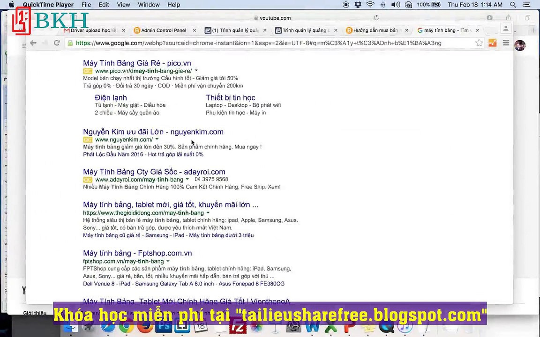Open Máy tính bảng - Fptshop.com.vn result
This screenshot has width=540, height=337.
(137, 253)
